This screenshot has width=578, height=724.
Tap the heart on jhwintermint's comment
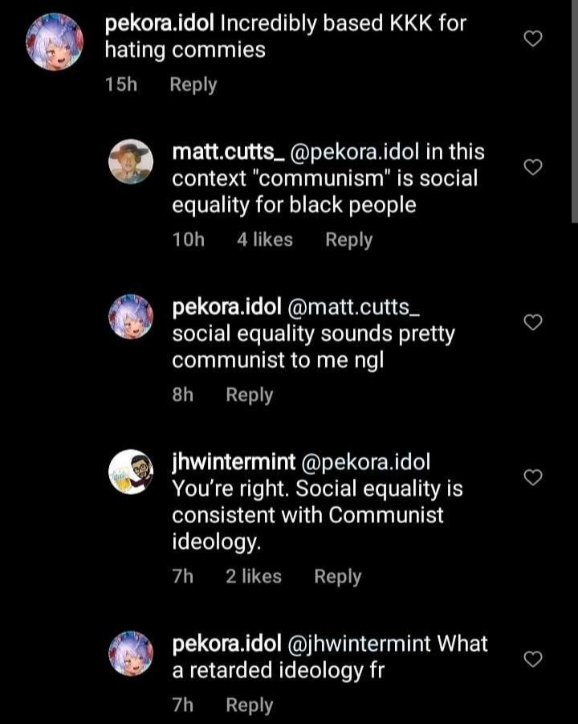click(532, 477)
